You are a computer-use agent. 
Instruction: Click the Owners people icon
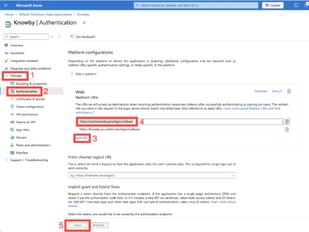[x=12, y=137]
